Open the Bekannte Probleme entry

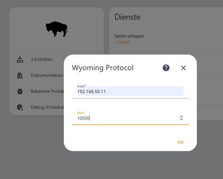pos(47,91)
